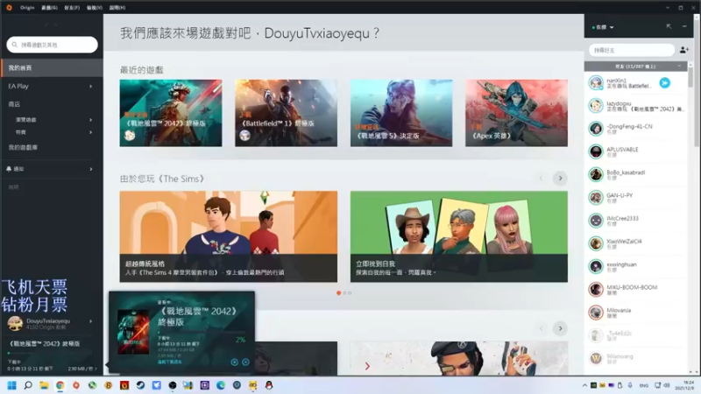Click Battlefield 2042 box art in download popup
Screen dimensions: 701x394
click(133, 332)
